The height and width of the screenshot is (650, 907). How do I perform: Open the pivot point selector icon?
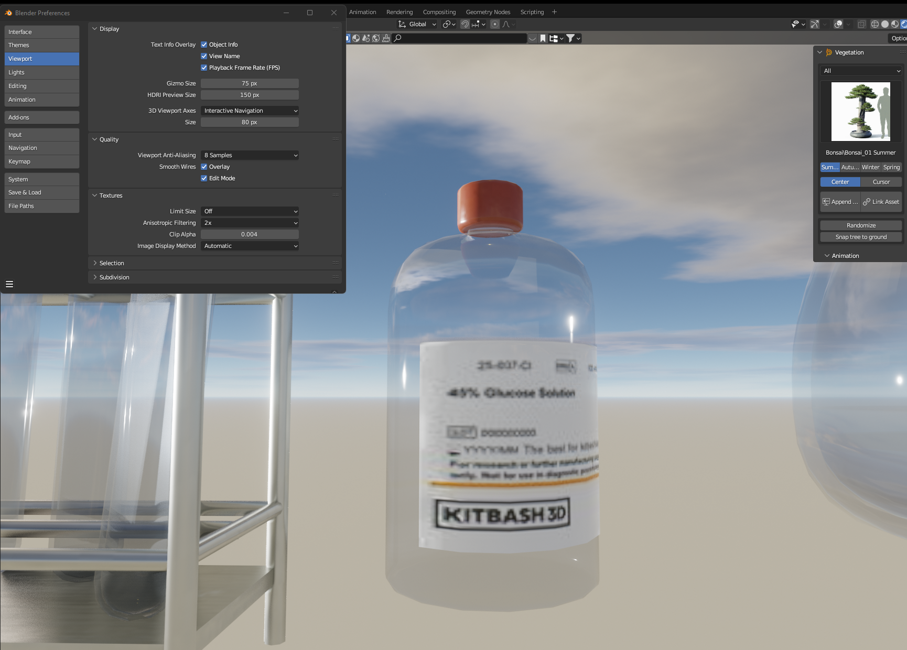447,24
